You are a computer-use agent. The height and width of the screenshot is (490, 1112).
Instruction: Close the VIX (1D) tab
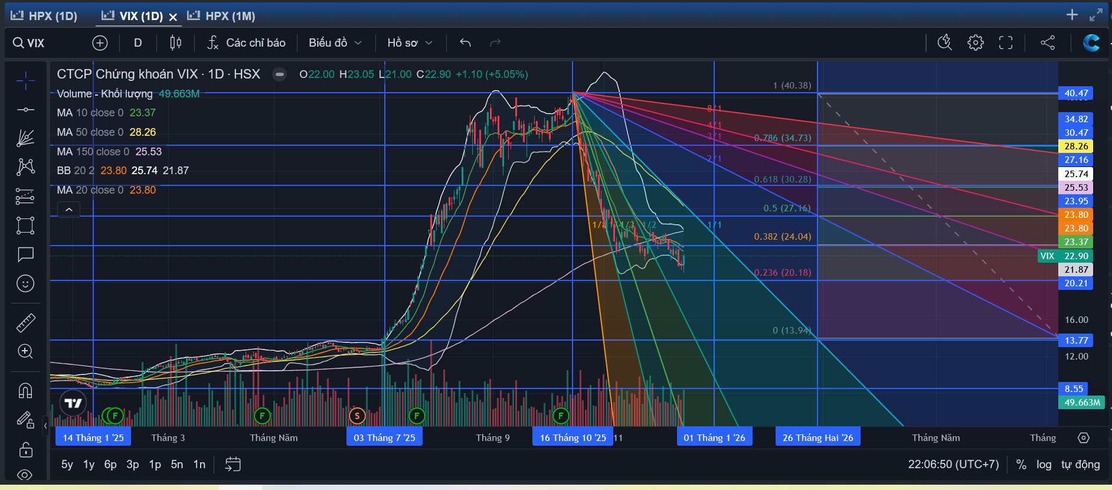173,17
